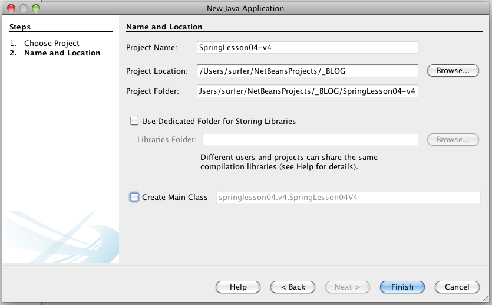Open Help for this wizard
Screen dimensions: 492x305
[x=238, y=287]
